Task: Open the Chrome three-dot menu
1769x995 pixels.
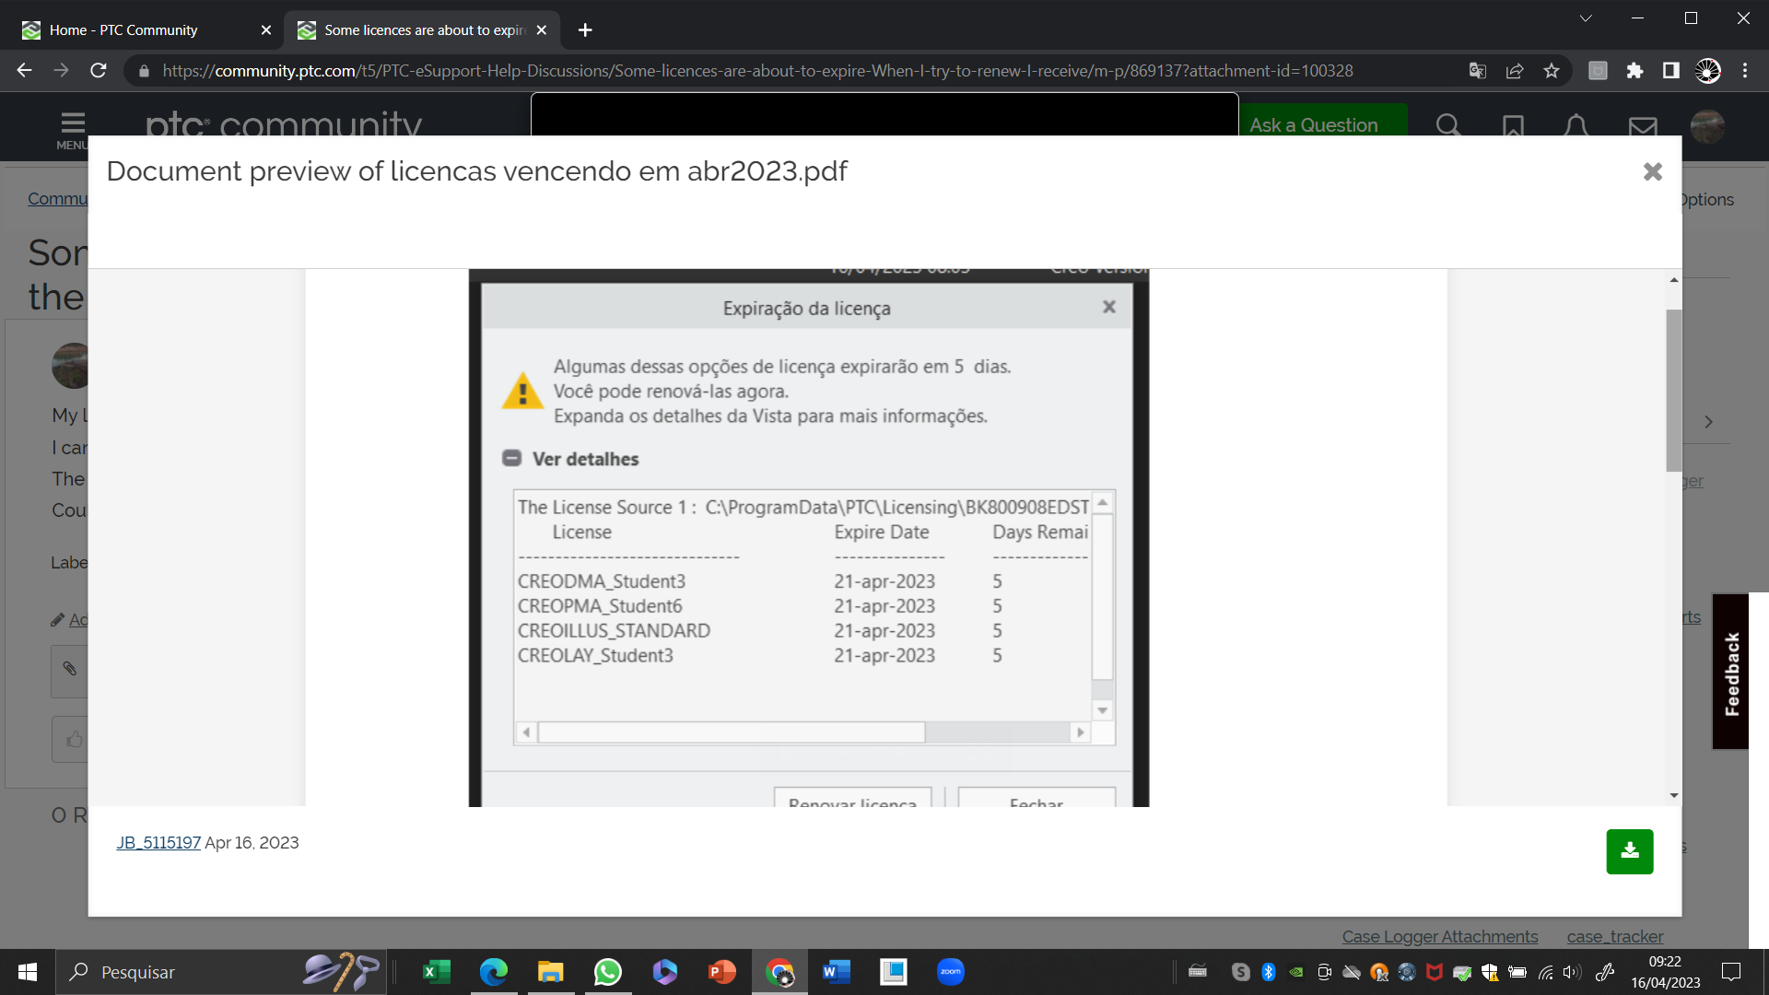Action: pyautogui.click(x=1744, y=70)
